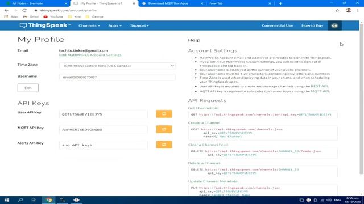The height and width of the screenshot is (204, 364).
Task: Regenerate the User API Key
Action: [x=164, y=114]
